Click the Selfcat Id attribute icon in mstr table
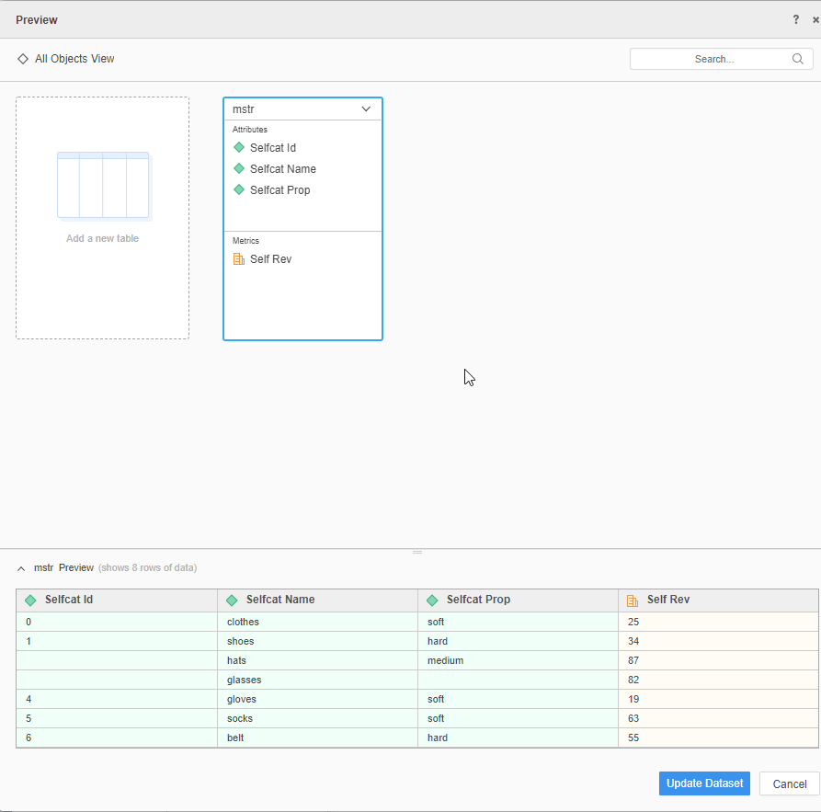 239,148
